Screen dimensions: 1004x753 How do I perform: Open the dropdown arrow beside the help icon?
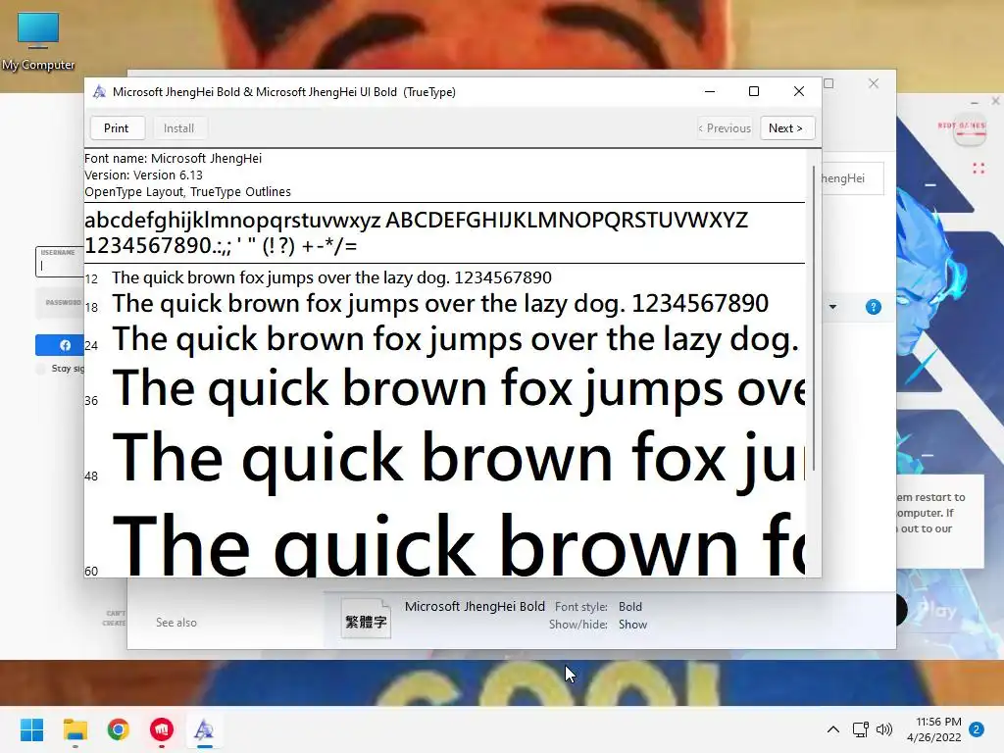click(x=832, y=307)
